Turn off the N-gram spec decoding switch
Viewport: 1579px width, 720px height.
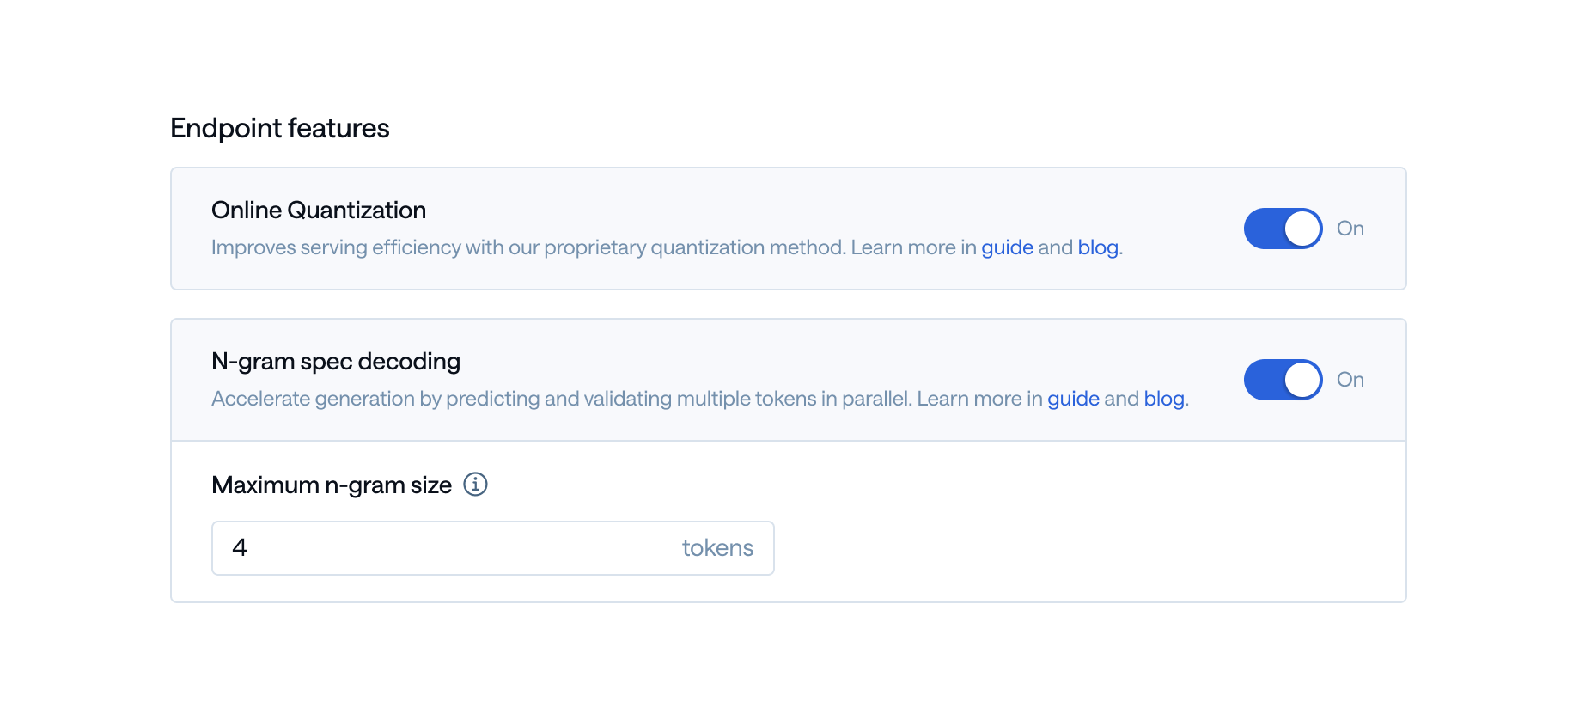[x=1283, y=380]
